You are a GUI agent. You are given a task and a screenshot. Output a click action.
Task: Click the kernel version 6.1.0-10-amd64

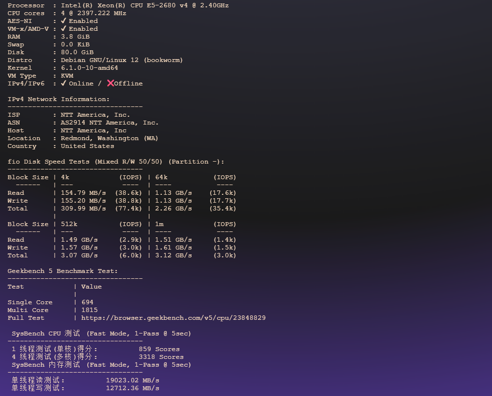(x=89, y=68)
